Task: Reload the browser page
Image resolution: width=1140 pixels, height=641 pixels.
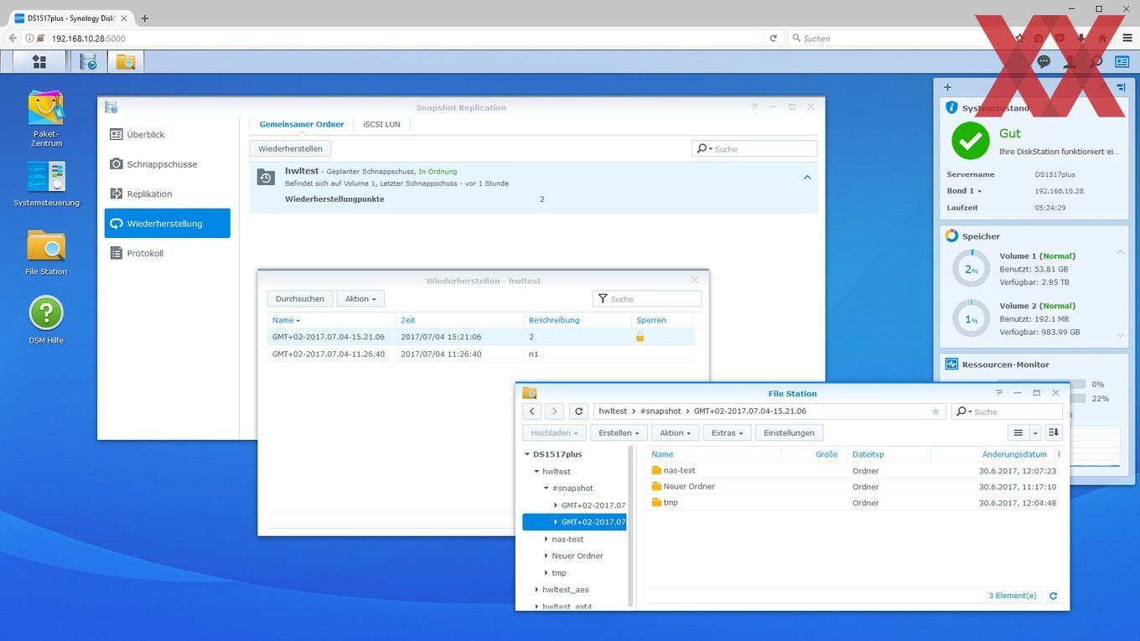Action: (773, 38)
